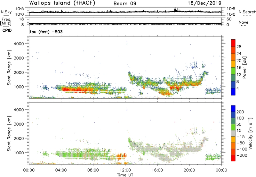Pick the Velocity swatch between 100 and 200

click(233, 115)
